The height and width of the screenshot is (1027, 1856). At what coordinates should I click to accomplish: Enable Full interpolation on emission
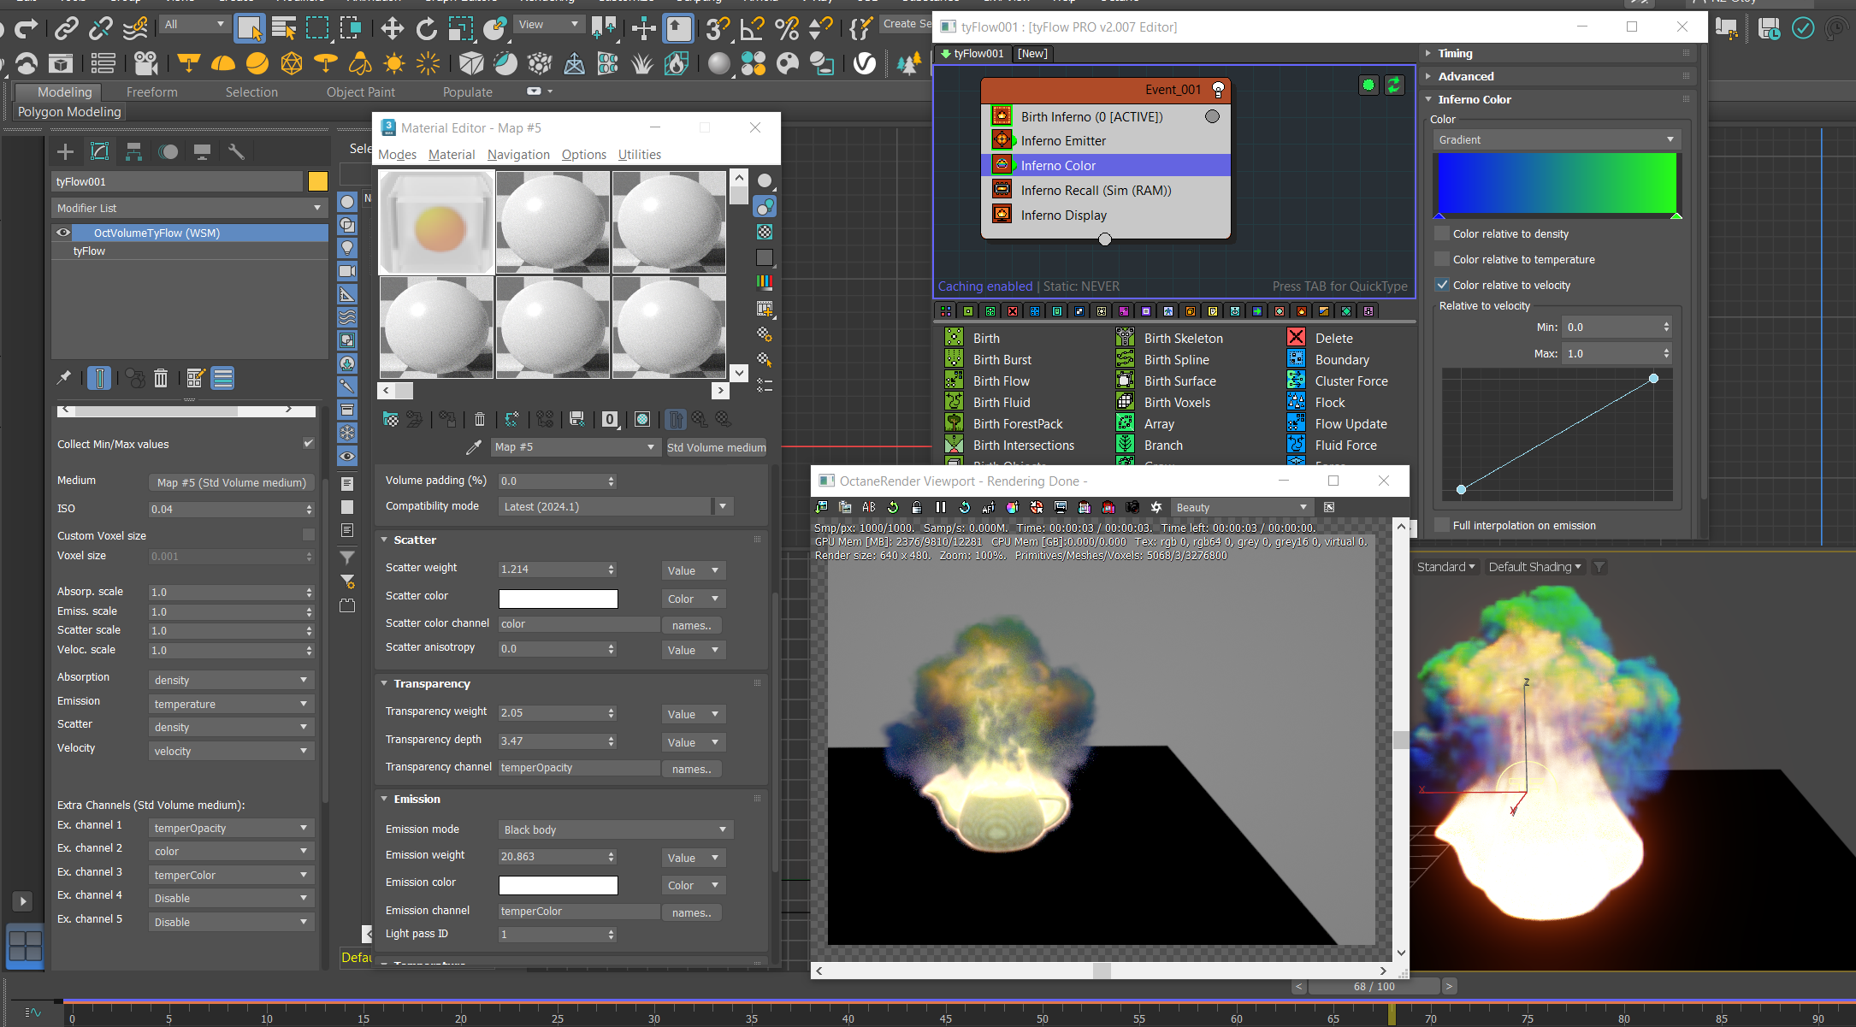(x=1443, y=525)
